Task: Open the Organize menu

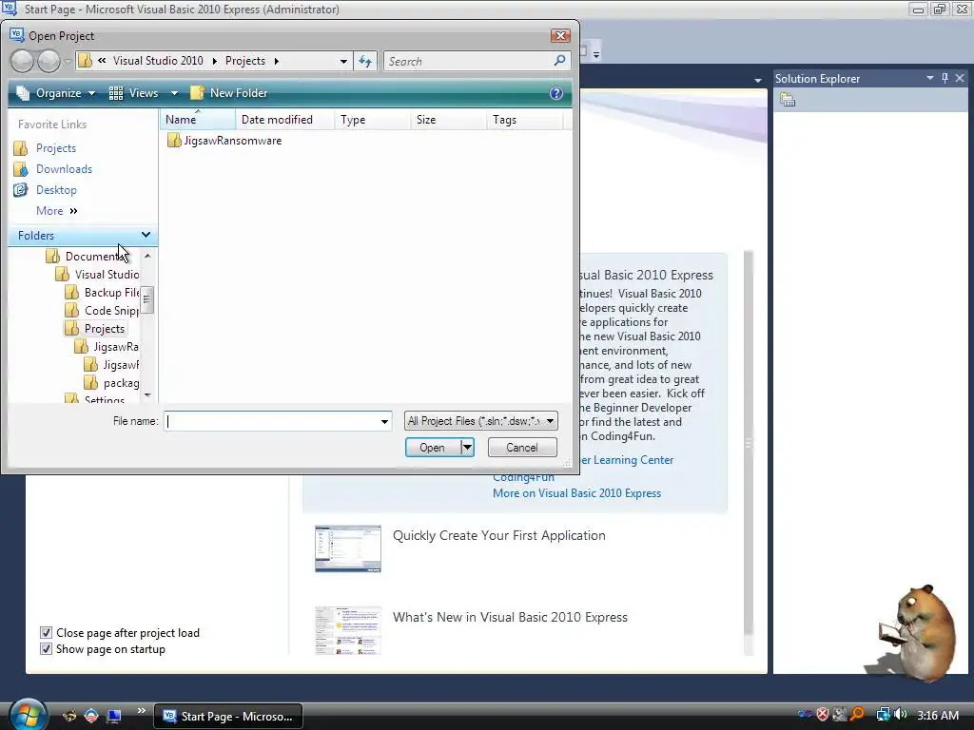Action: (56, 93)
